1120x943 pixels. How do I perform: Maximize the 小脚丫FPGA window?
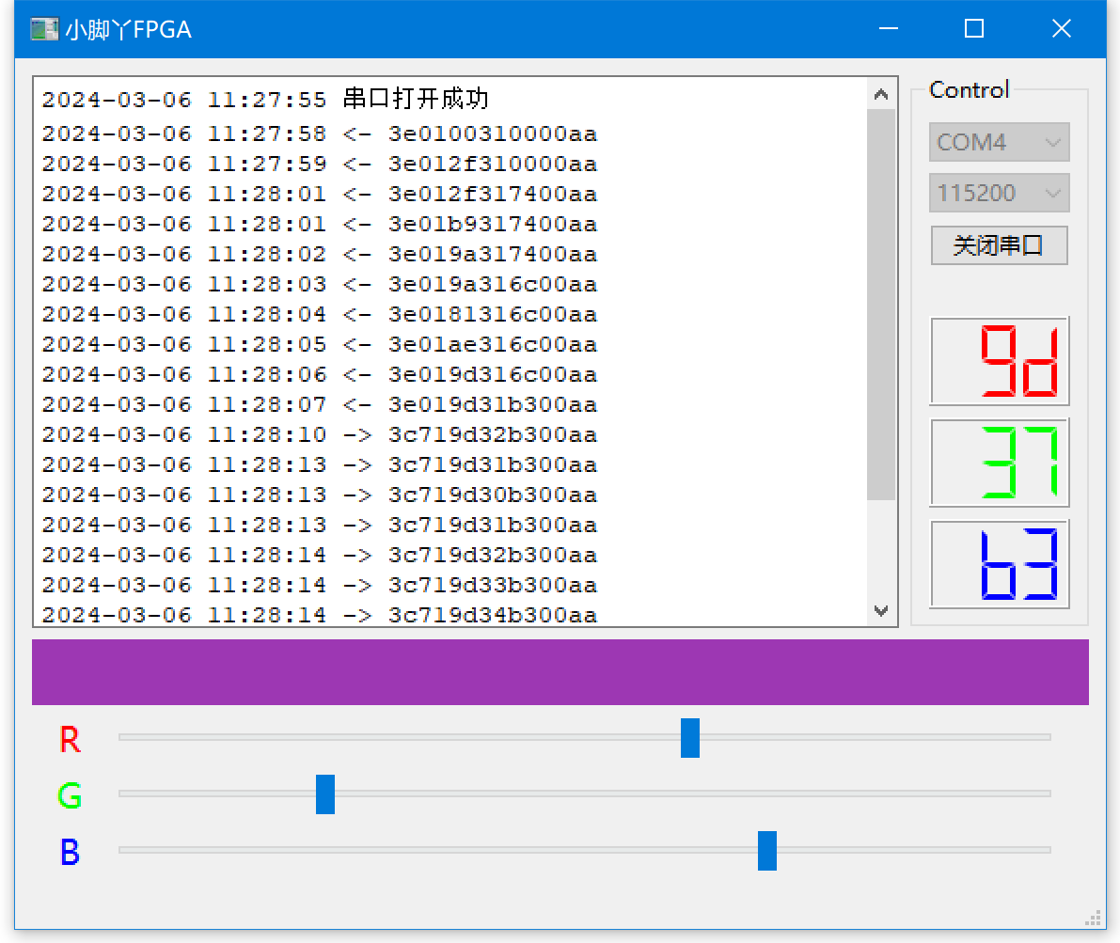[974, 28]
